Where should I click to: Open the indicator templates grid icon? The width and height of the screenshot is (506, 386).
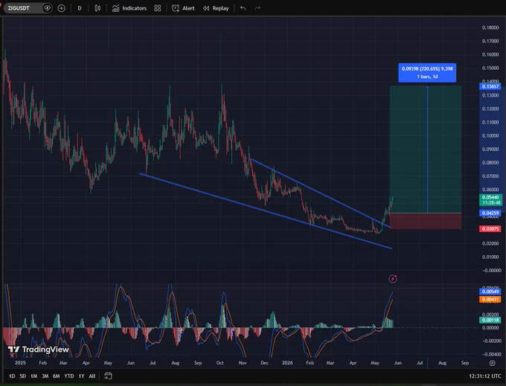point(158,8)
